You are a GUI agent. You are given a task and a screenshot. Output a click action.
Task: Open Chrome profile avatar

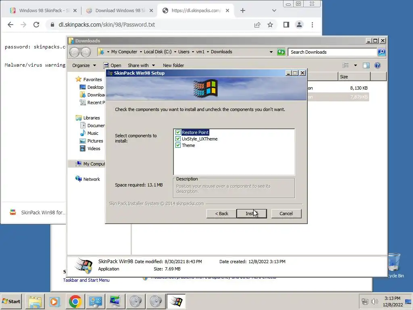[299, 25]
